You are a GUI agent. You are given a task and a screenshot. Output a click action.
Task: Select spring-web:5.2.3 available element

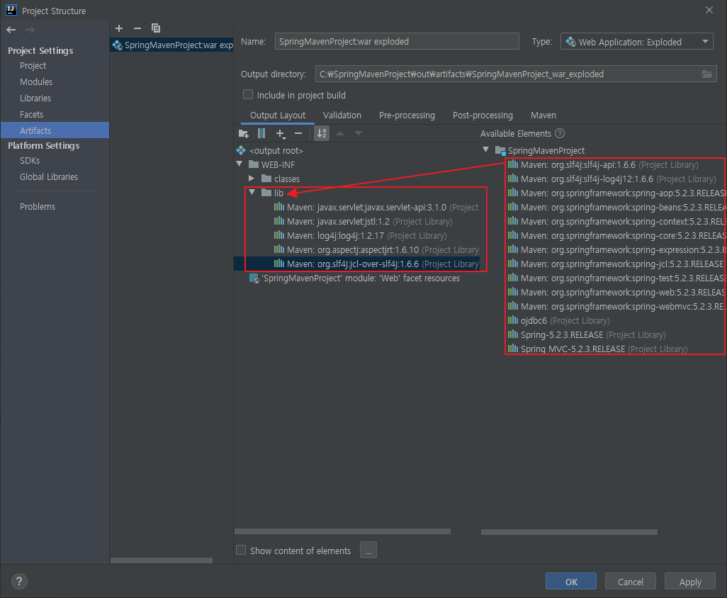[x=616, y=292]
